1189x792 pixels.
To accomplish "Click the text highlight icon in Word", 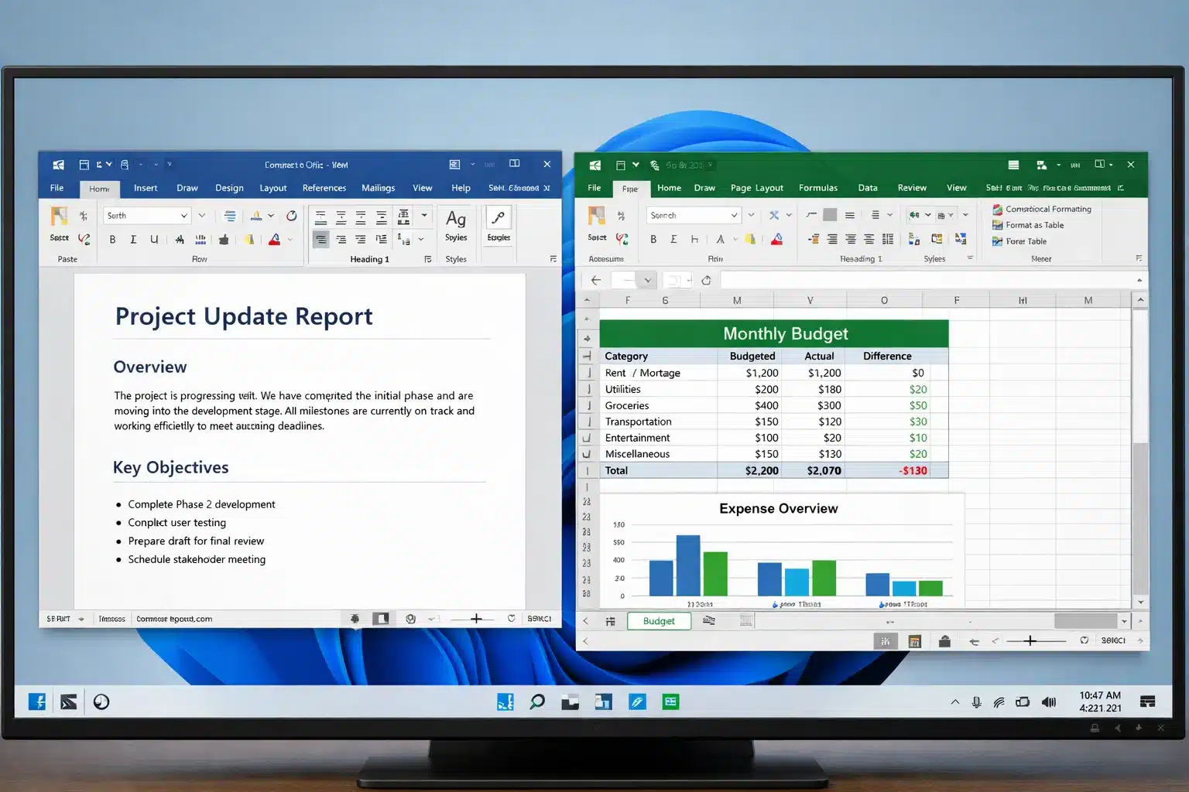I will (x=249, y=241).
